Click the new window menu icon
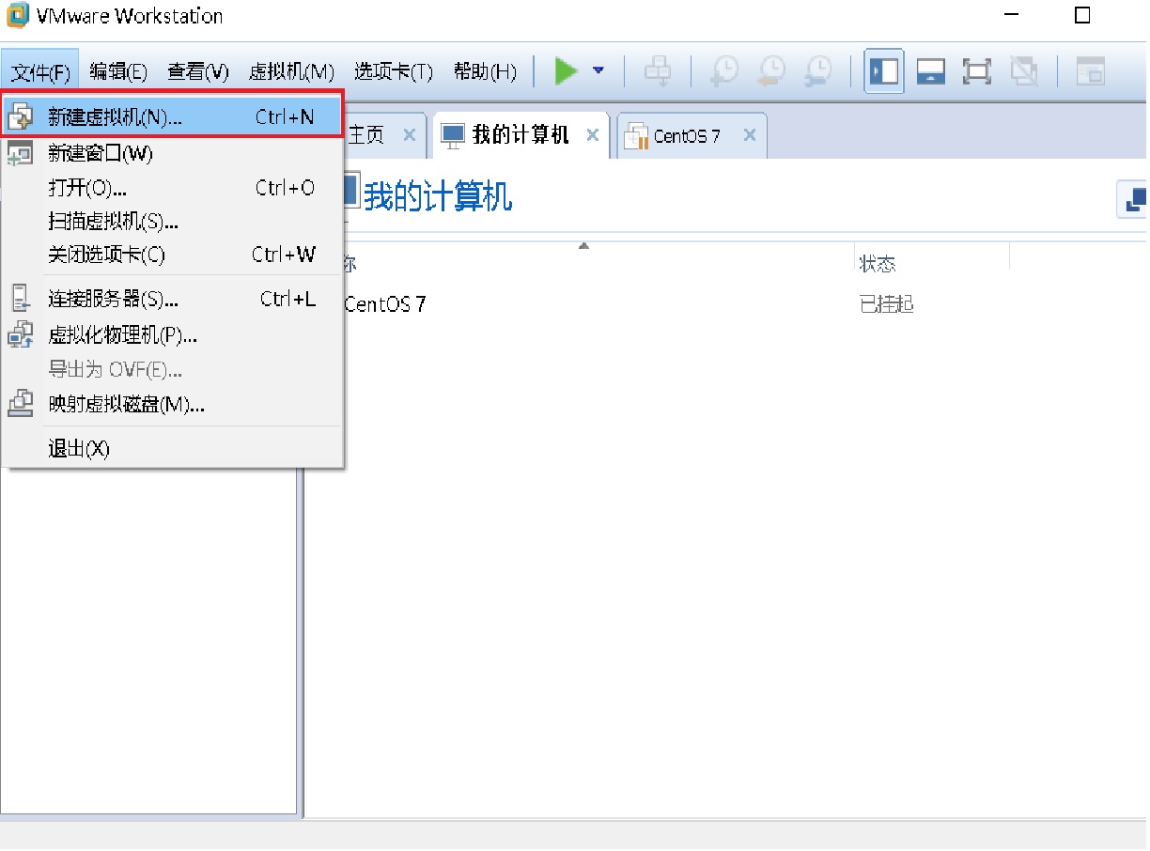1150x851 pixels. point(21,153)
